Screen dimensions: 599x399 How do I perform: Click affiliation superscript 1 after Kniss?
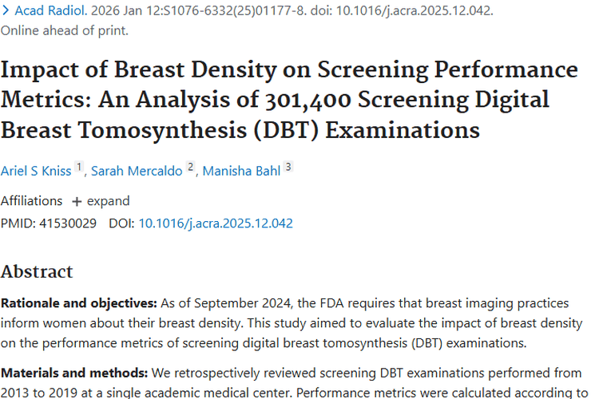(x=79, y=168)
